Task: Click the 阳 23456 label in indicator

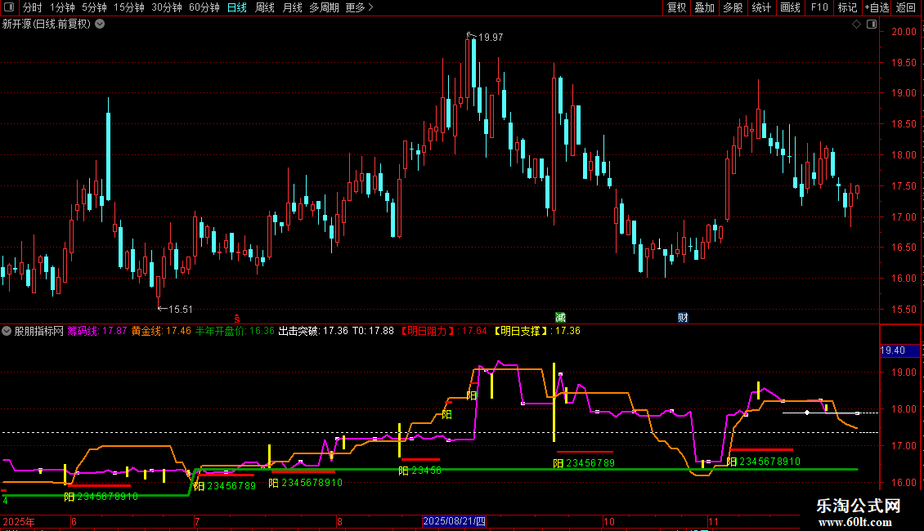Action: coord(419,471)
